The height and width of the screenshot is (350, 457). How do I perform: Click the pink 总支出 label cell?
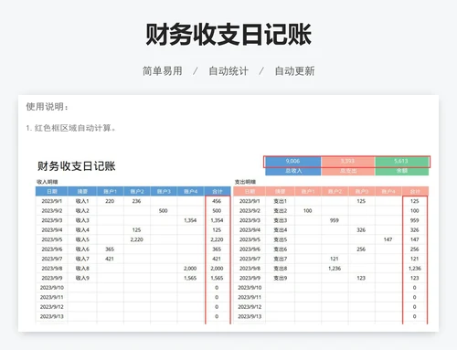coord(348,171)
